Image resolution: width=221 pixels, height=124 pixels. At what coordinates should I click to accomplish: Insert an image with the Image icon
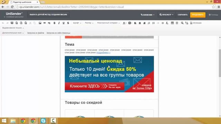(40, 23)
